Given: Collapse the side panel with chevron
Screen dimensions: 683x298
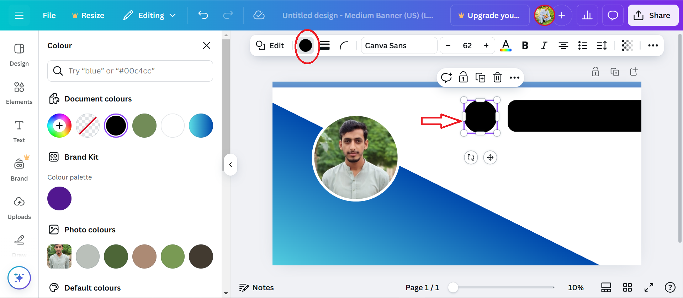Looking at the screenshot, I should pos(231,165).
